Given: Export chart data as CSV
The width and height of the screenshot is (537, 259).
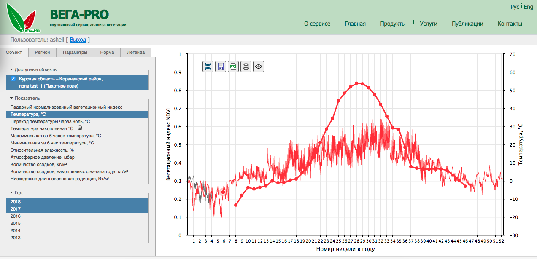Looking at the screenshot, I should [x=233, y=67].
